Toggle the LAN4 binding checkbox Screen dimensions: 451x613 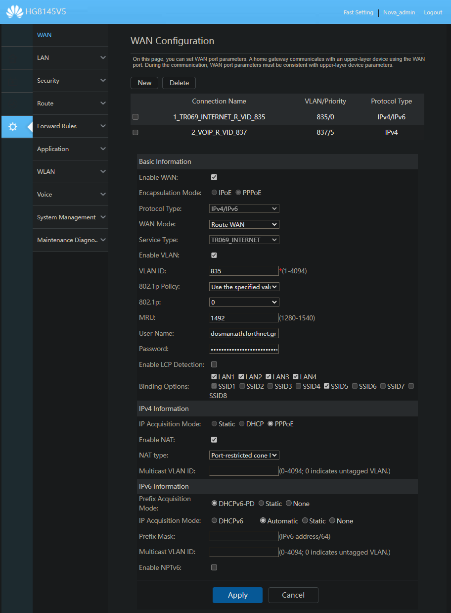[x=296, y=377]
